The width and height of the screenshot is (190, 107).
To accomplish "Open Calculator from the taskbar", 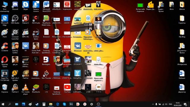I will coord(44,104).
